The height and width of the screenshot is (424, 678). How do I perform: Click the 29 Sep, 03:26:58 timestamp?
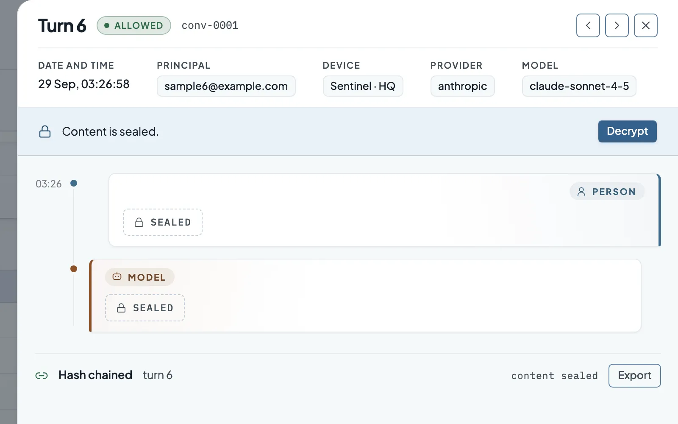tap(84, 84)
